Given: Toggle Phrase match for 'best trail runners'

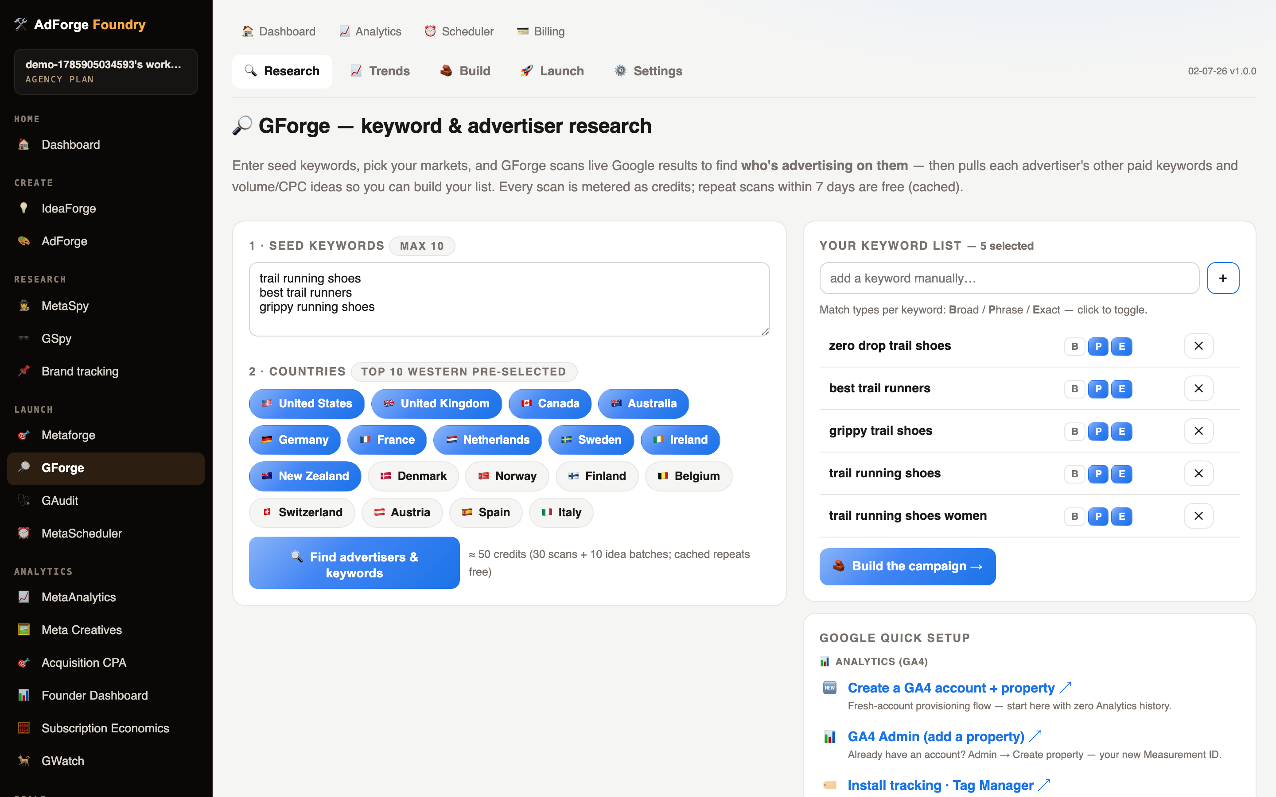Looking at the screenshot, I should coord(1098,389).
